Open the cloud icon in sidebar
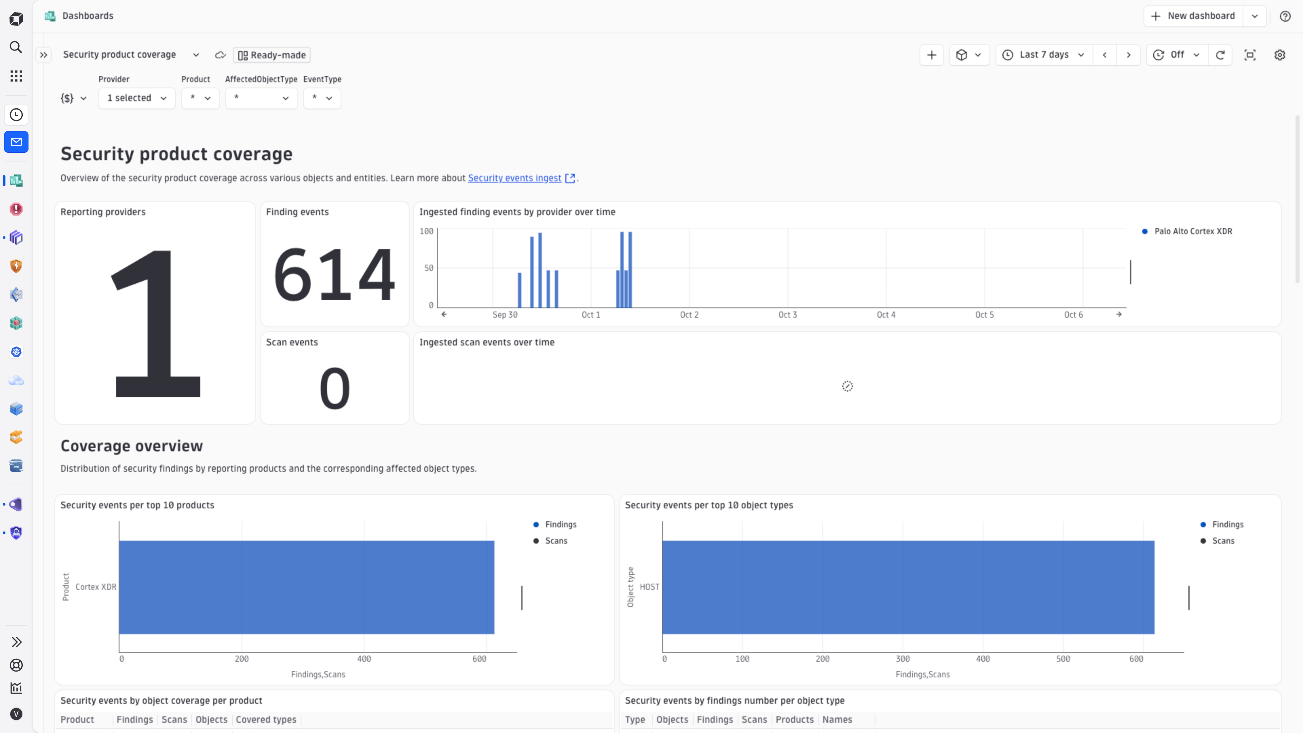This screenshot has height=733, width=1303. tap(16, 380)
